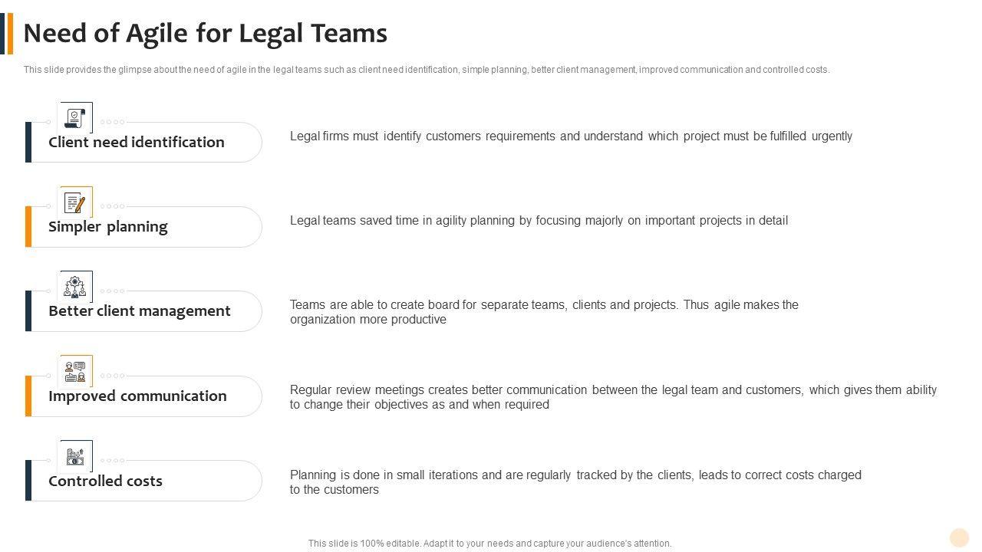This screenshot has height=552, width=982.
Task: Click the 'Need of Agile for Legal Teams' title
Action: (x=206, y=34)
